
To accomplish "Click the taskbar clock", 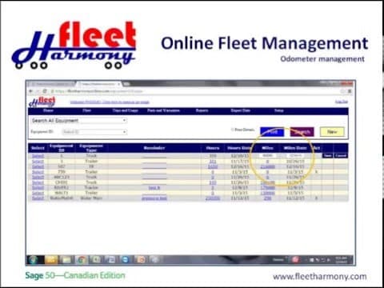I will coord(342,260).
